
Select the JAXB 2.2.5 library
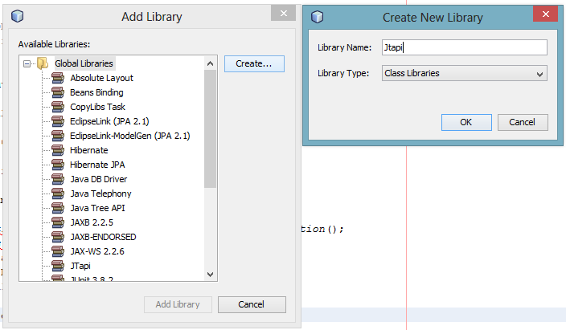click(92, 222)
